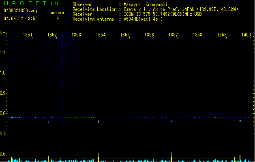The height and width of the screenshot is (162, 255).
Task: Click the 1.1 kHz frequency label
Action: coord(3,53)
